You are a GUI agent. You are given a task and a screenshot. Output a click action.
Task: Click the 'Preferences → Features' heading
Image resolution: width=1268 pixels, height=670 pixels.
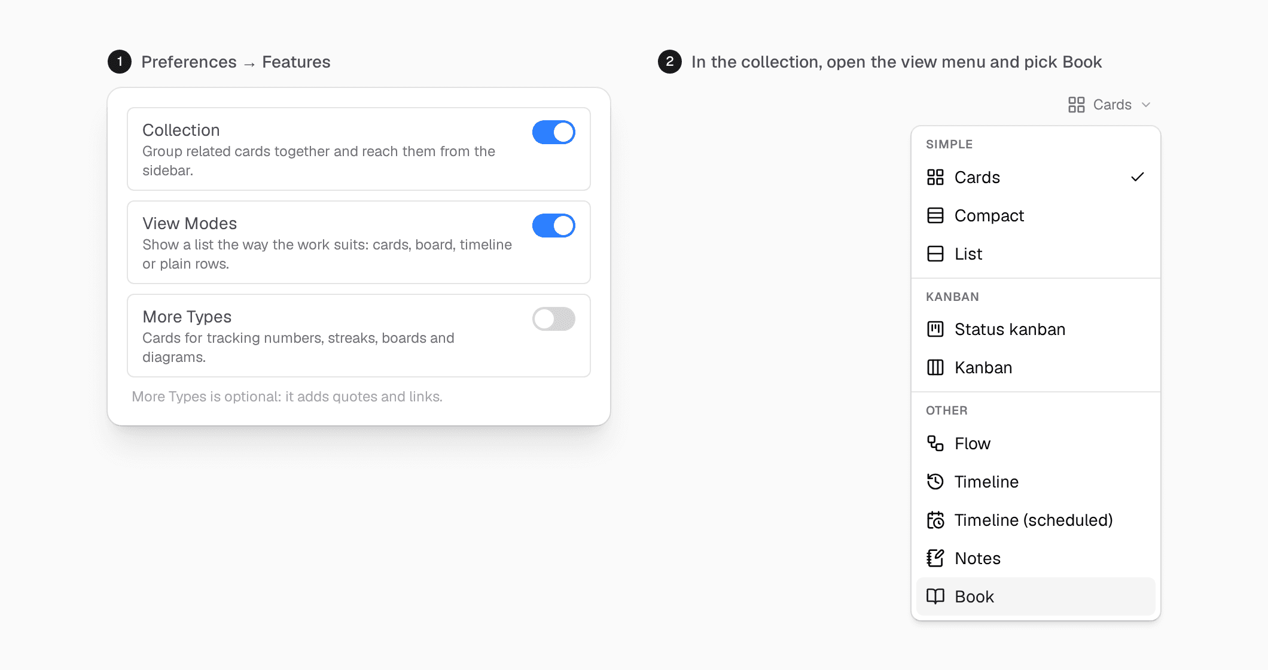[236, 62]
